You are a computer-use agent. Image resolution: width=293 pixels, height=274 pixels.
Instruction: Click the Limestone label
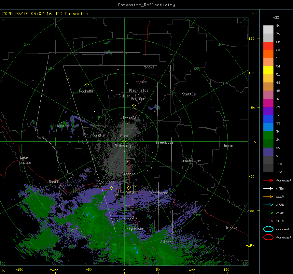[62, 126]
